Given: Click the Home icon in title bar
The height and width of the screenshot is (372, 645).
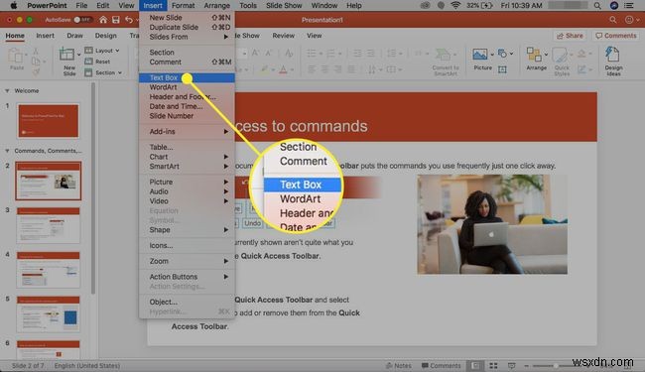Looking at the screenshot, I should [x=103, y=19].
